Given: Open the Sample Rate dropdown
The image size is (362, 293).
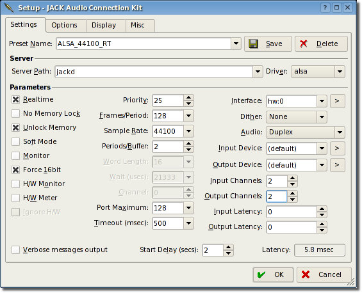Looking at the screenshot, I should click(188, 131).
